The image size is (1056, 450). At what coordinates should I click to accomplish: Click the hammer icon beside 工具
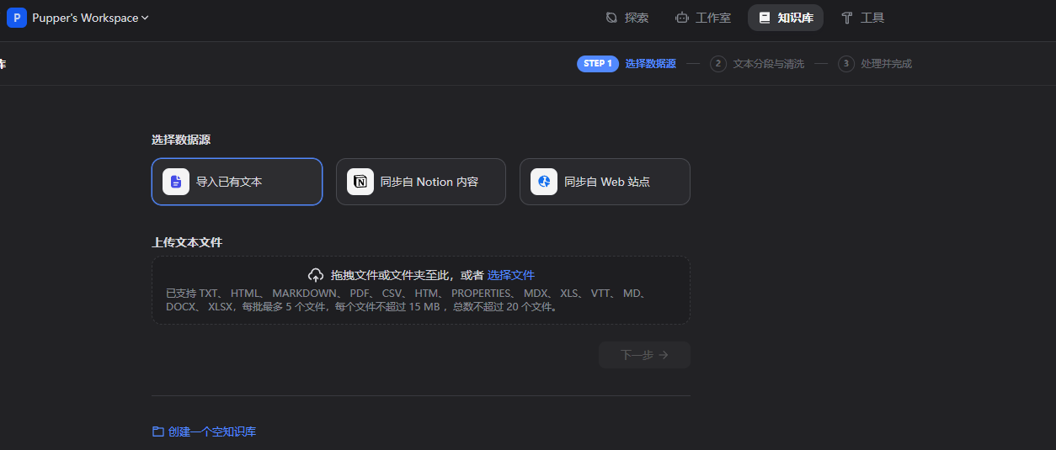[847, 18]
